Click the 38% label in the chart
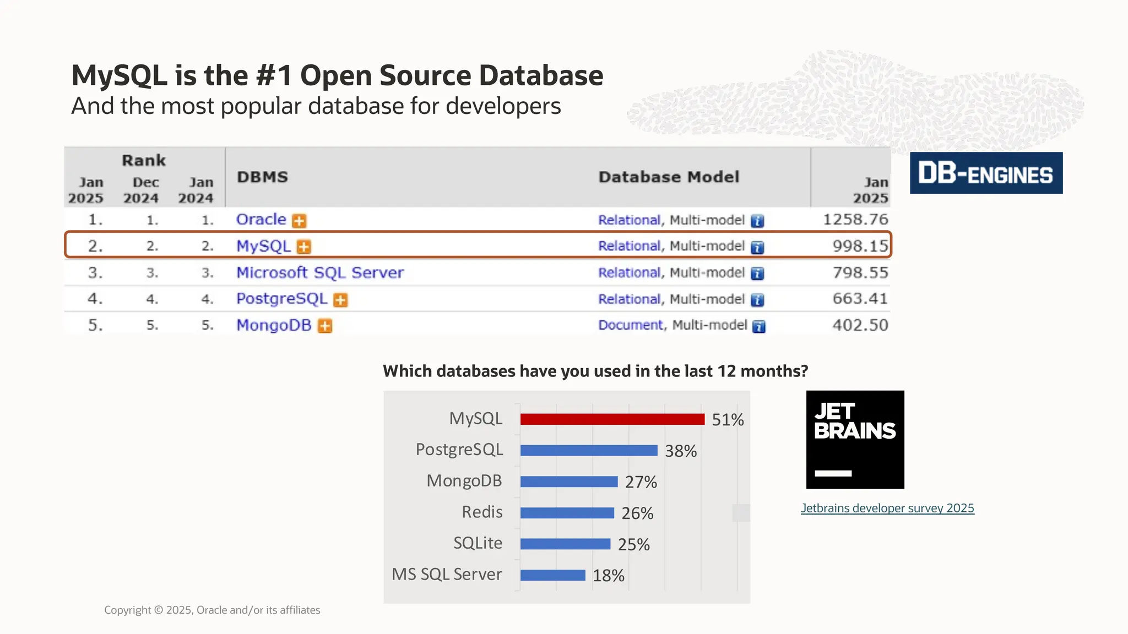The width and height of the screenshot is (1128, 634). [681, 451]
